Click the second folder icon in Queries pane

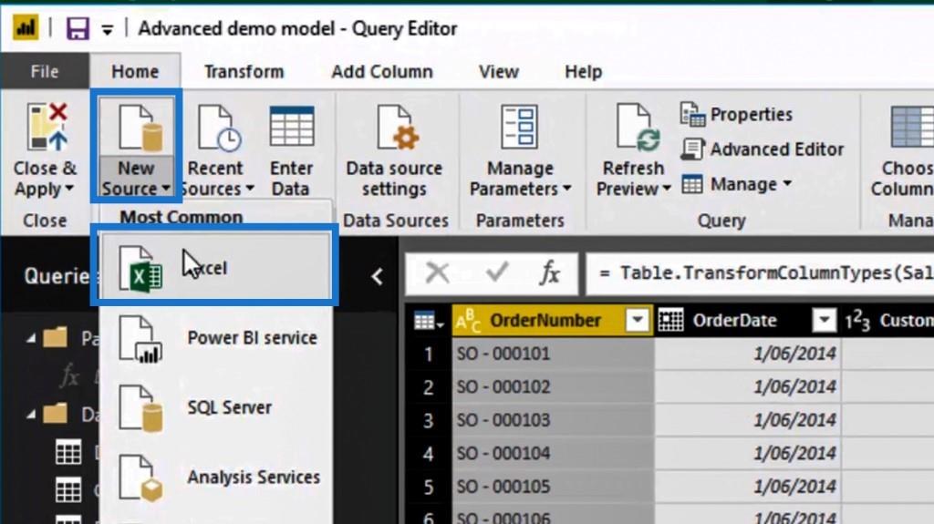click(x=56, y=412)
